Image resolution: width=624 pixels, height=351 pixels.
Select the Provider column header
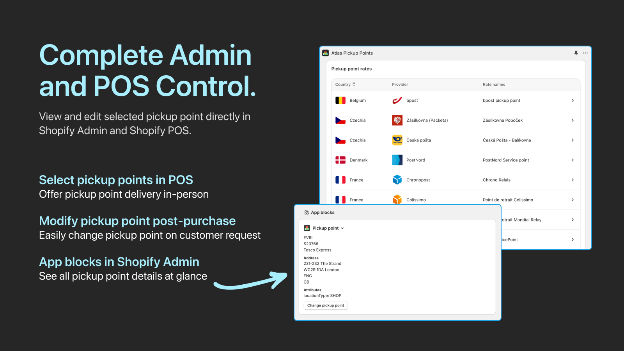[x=400, y=84]
